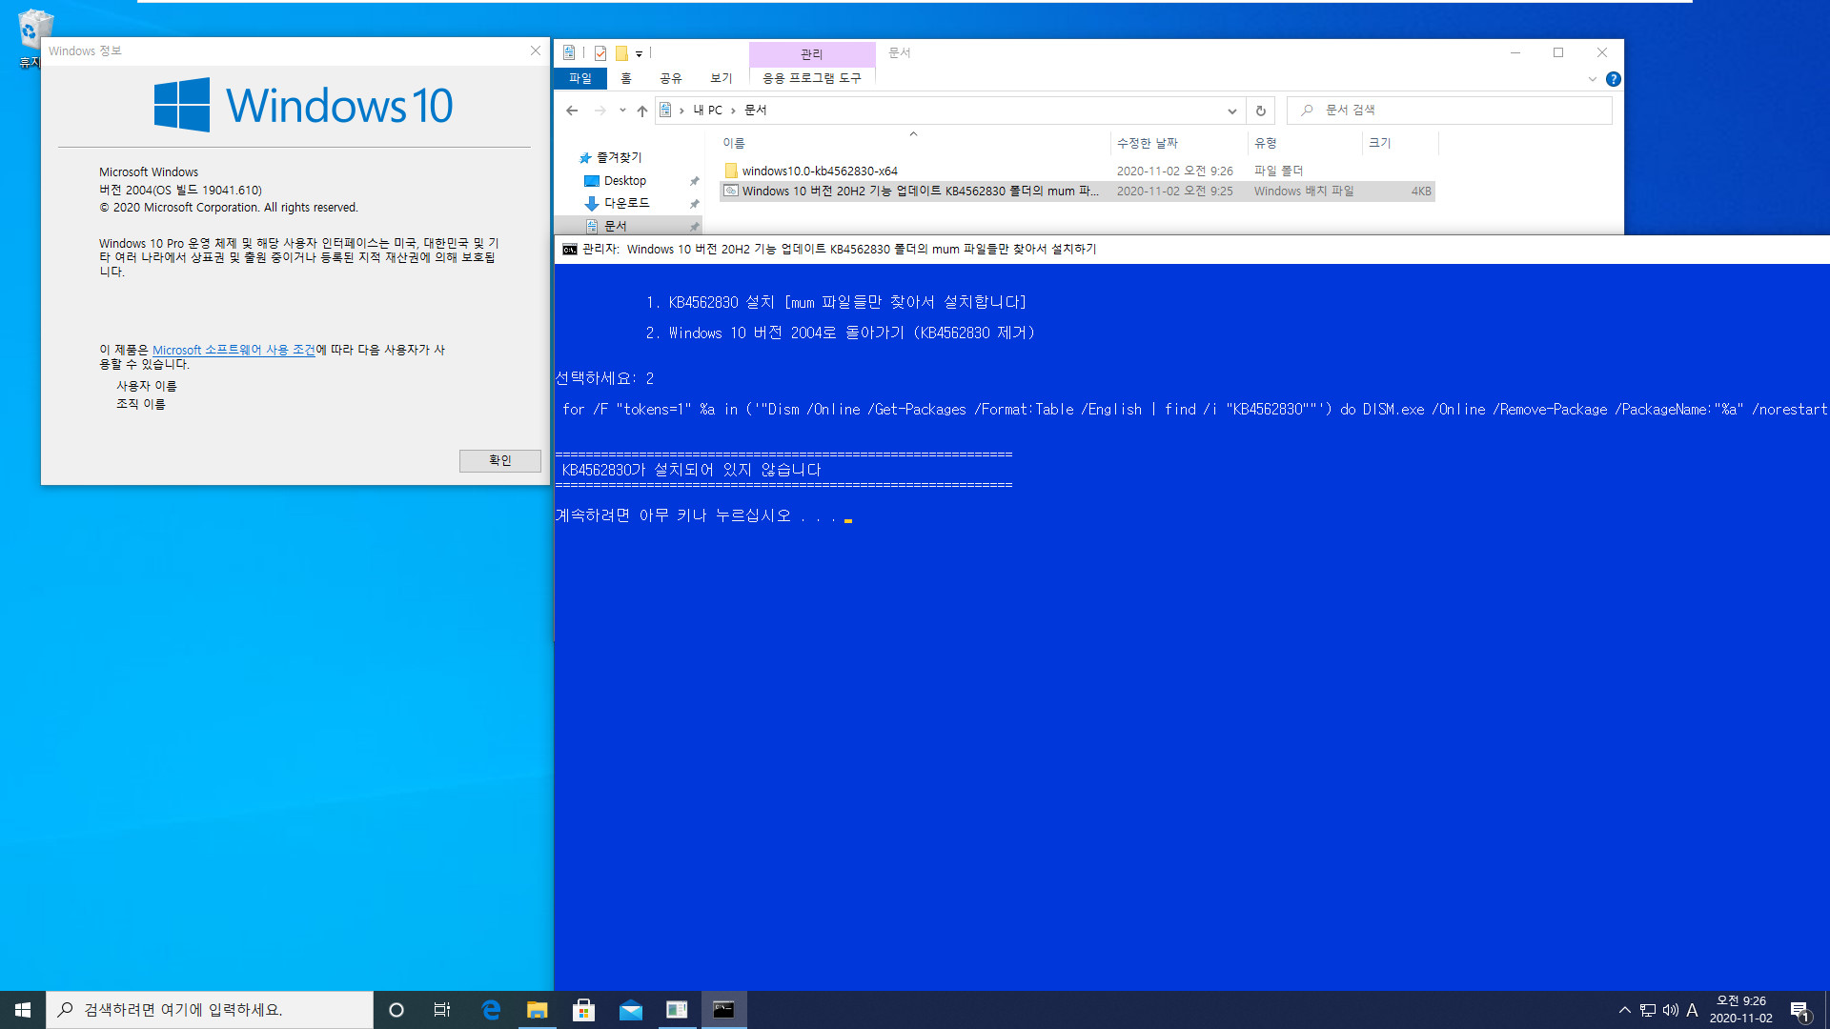Close the Windows 정보 dialog
The image size is (1830, 1029).
535,51
